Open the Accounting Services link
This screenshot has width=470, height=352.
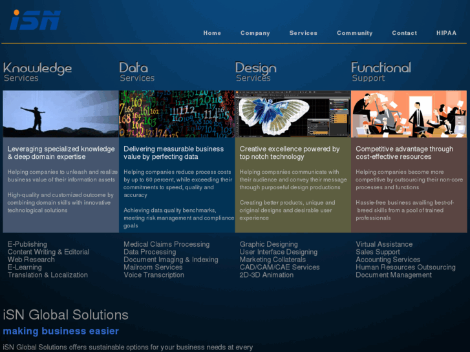click(x=388, y=260)
